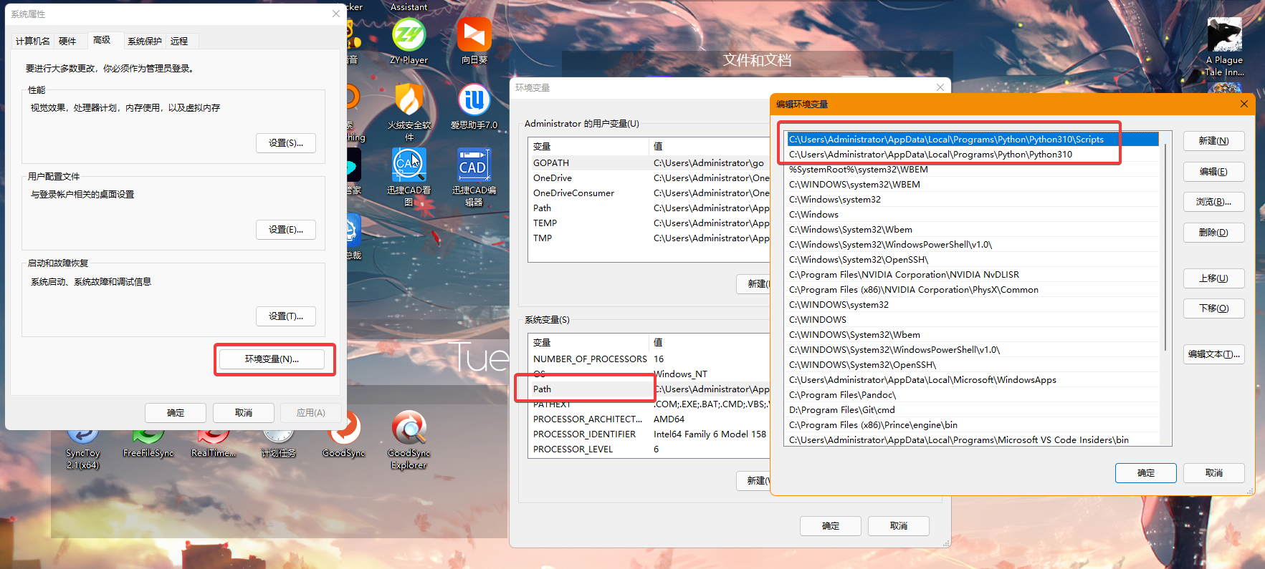
Task: Click the 下移(O) button
Action: tap(1213, 308)
